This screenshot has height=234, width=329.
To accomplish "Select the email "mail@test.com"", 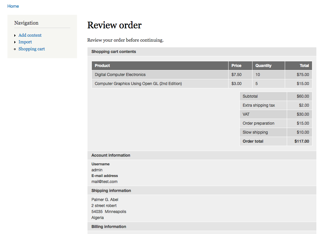I will tap(104, 182).
